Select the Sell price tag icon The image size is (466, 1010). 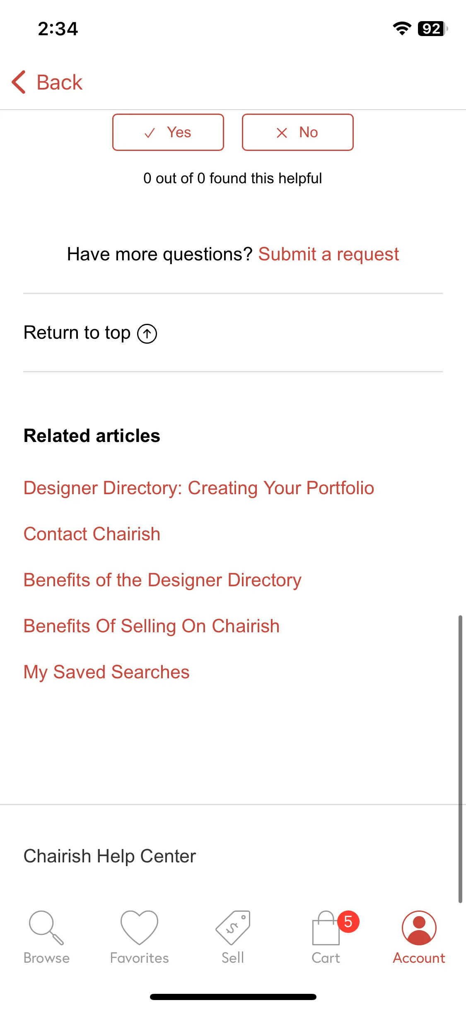[x=233, y=928]
